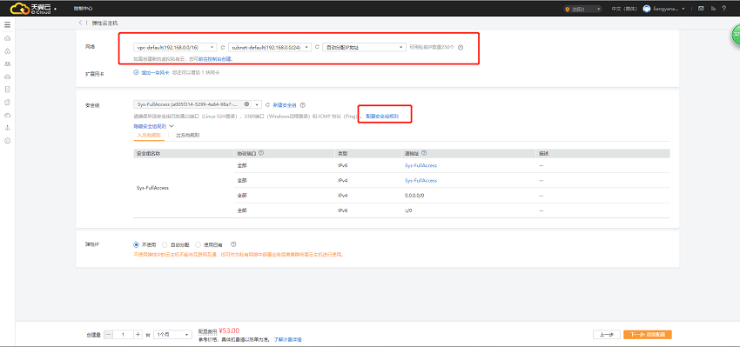The height and width of the screenshot is (347, 740).
Task: Click the three-circles cluster sidebar icon
Action: tap(7, 51)
